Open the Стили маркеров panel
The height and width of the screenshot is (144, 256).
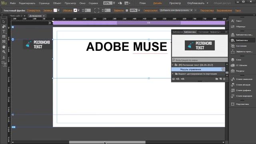(x=242, y=96)
